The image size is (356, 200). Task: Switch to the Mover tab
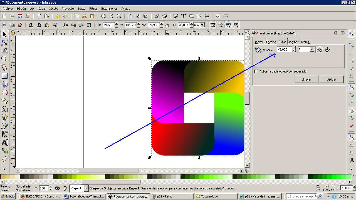[259, 42]
